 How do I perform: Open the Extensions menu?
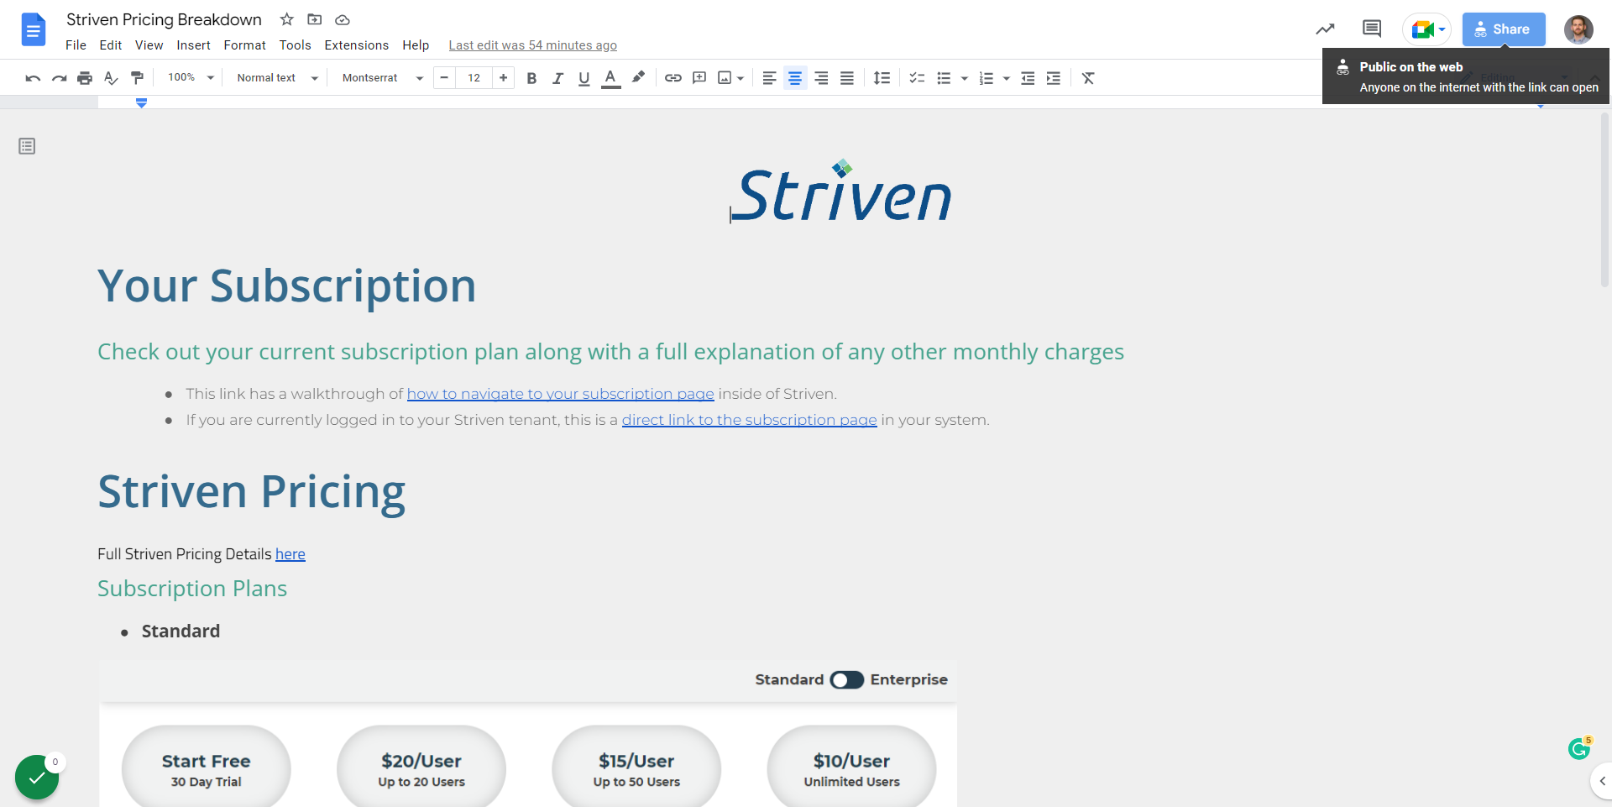pyautogui.click(x=357, y=45)
